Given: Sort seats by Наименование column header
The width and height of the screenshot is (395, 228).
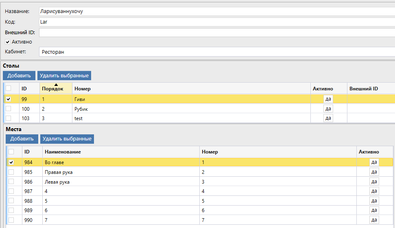Looking at the screenshot, I should pyautogui.click(x=63, y=152).
